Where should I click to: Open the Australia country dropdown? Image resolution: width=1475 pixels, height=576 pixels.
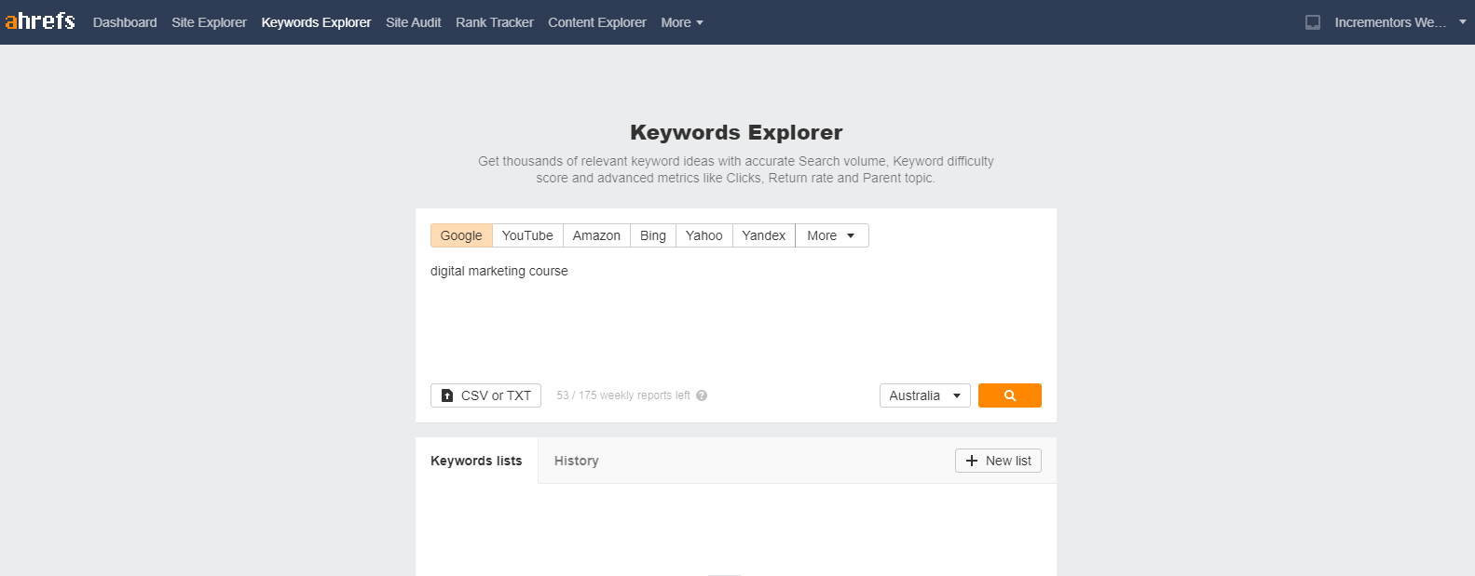(x=925, y=395)
